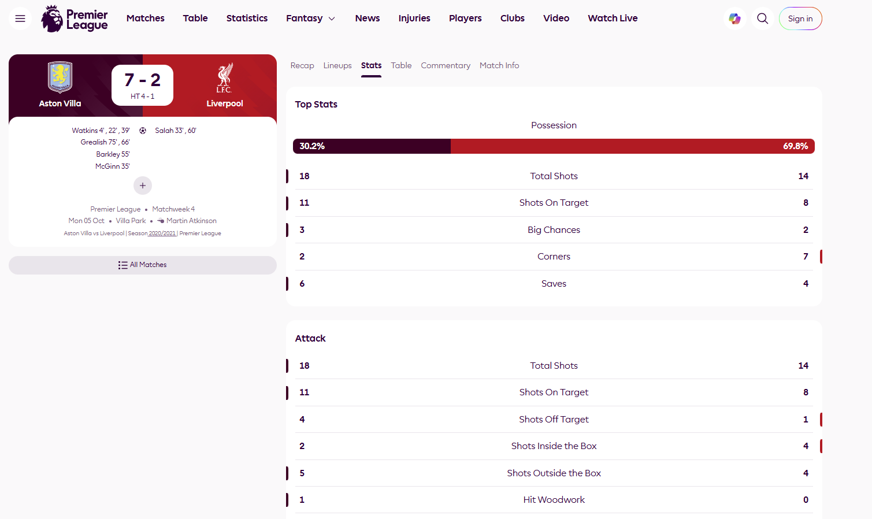This screenshot has width=872, height=519.
Task: Click the Premier League logo
Action: click(75, 19)
